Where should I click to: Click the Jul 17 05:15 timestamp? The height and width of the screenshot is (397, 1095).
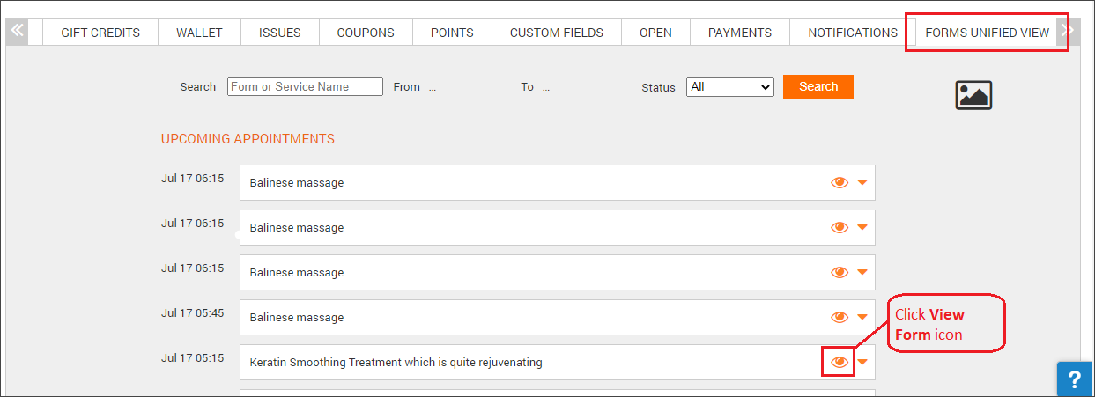192,357
